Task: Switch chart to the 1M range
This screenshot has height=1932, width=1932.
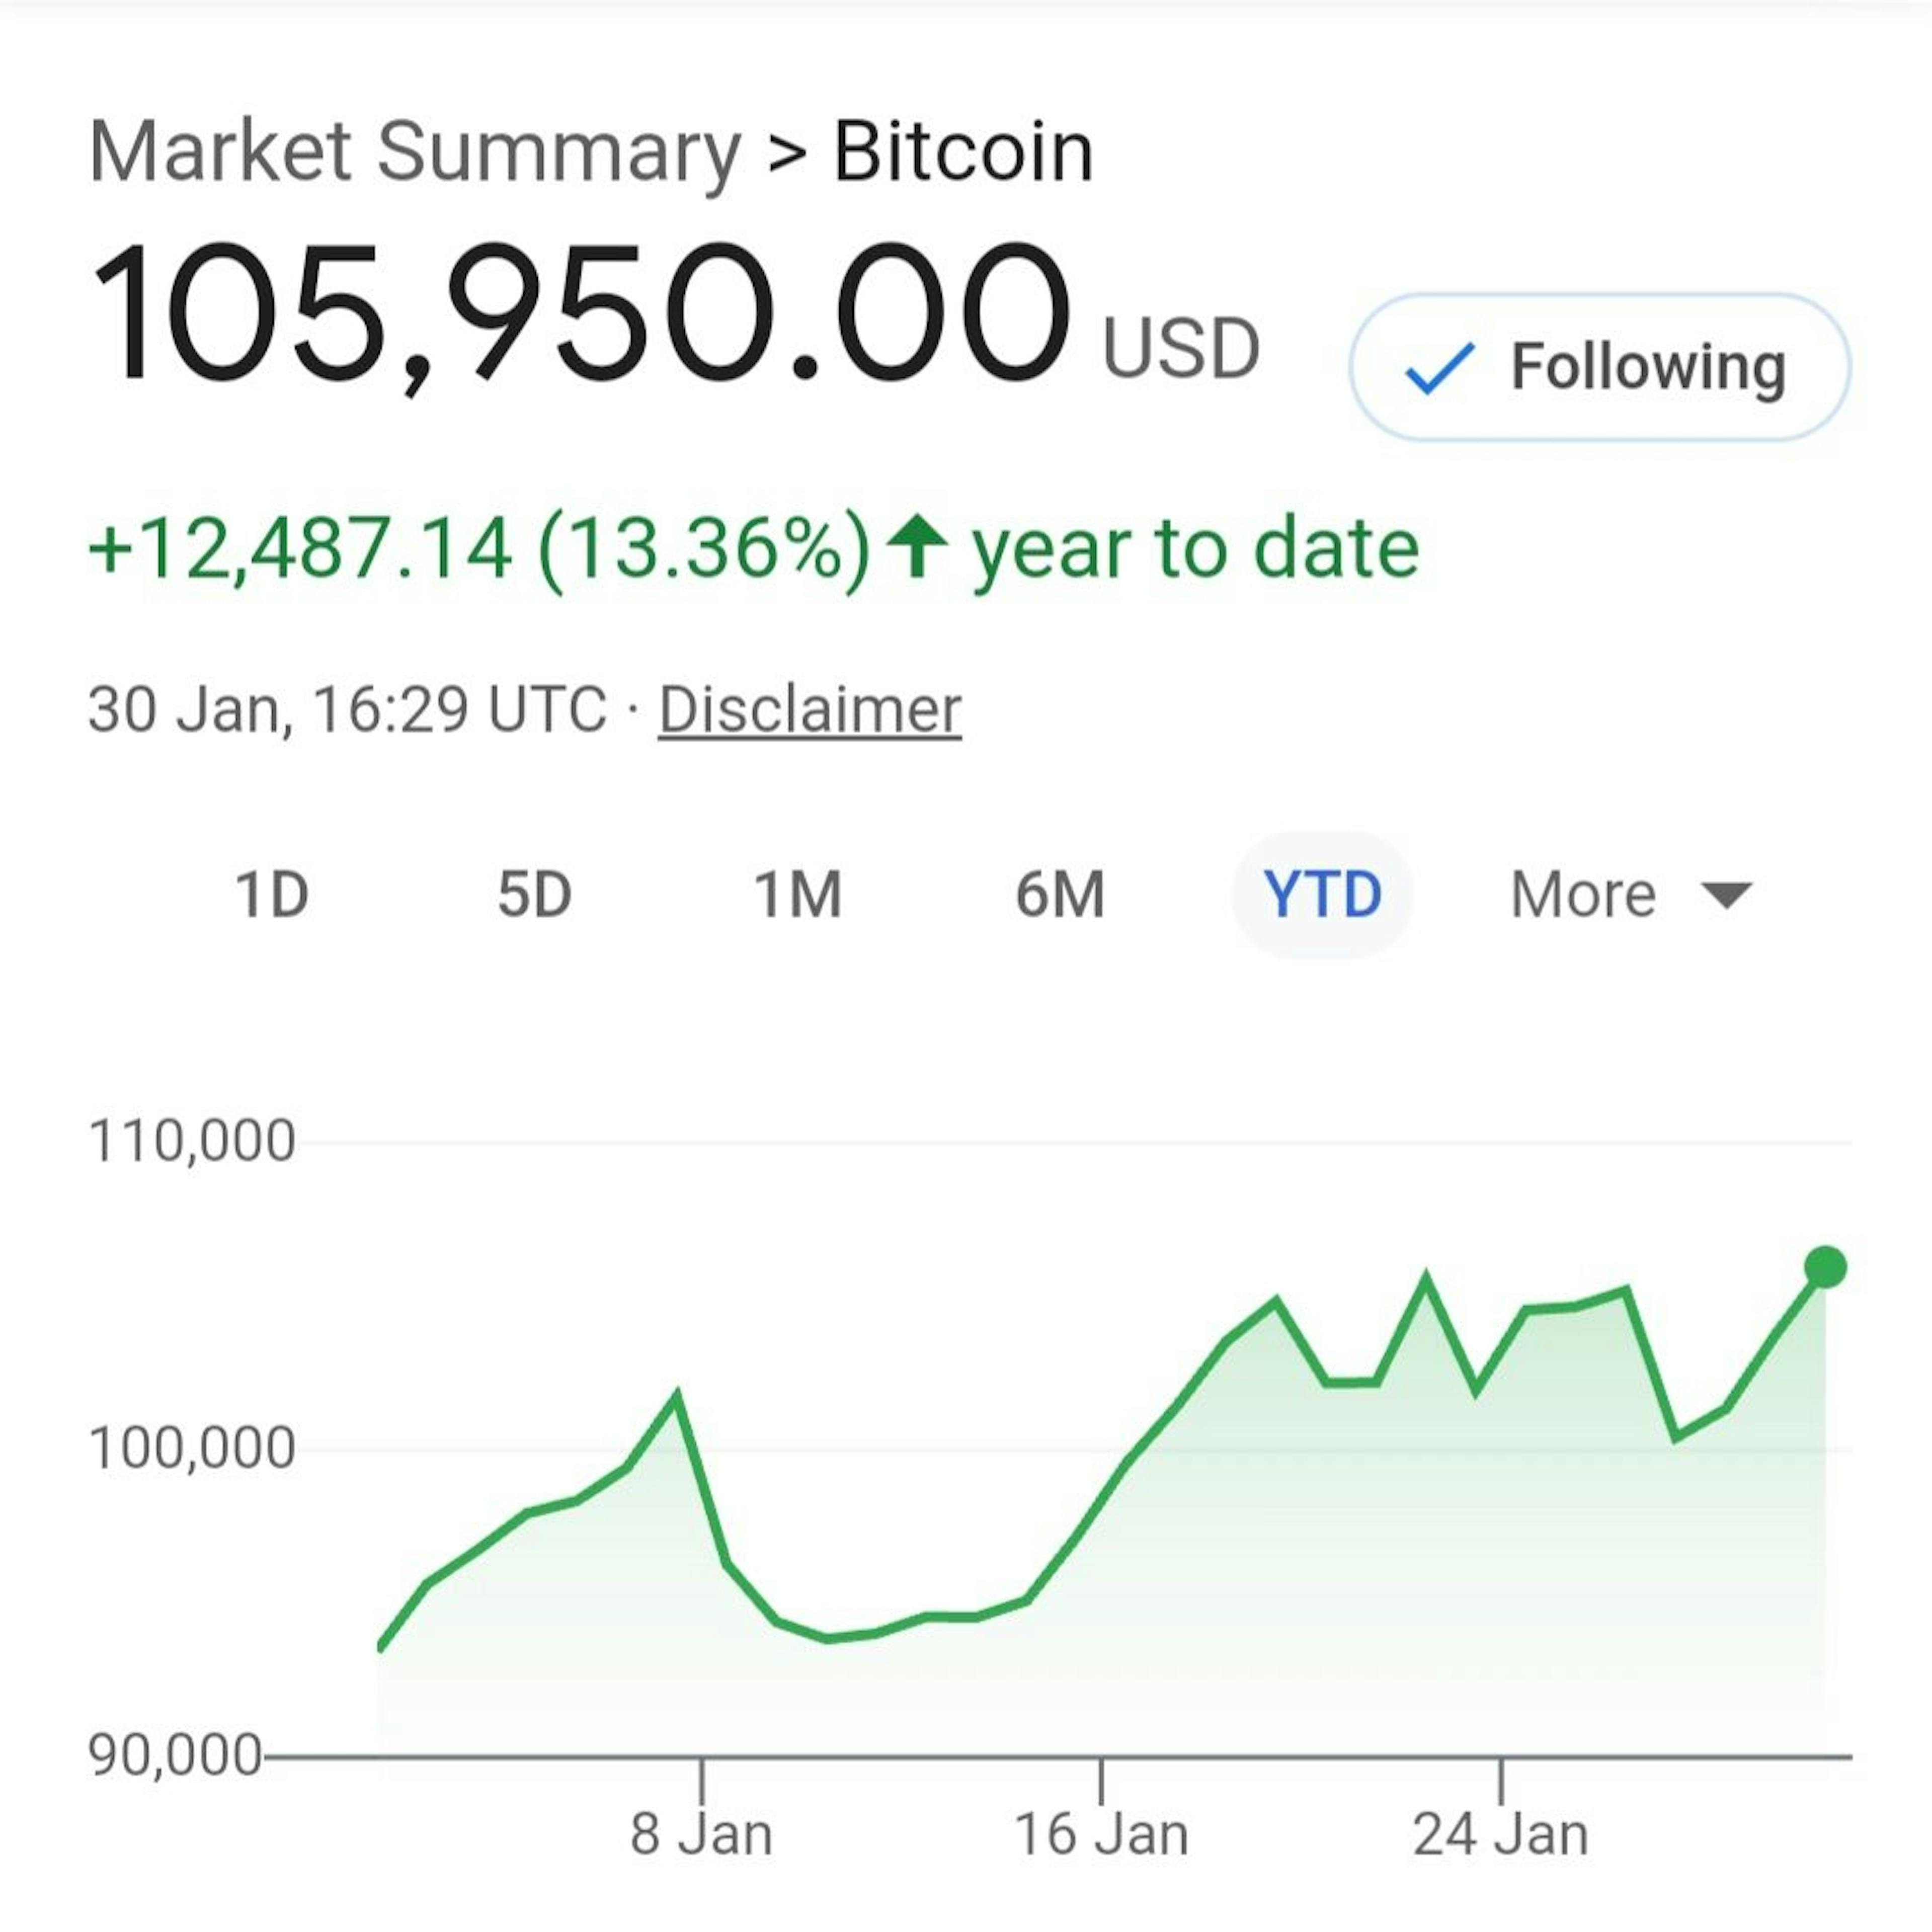Action: click(x=798, y=894)
